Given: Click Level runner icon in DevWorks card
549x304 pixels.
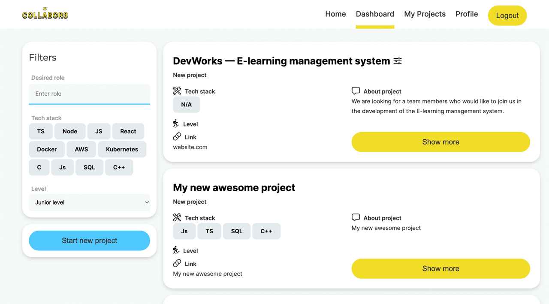Looking at the screenshot, I should tap(176, 123).
